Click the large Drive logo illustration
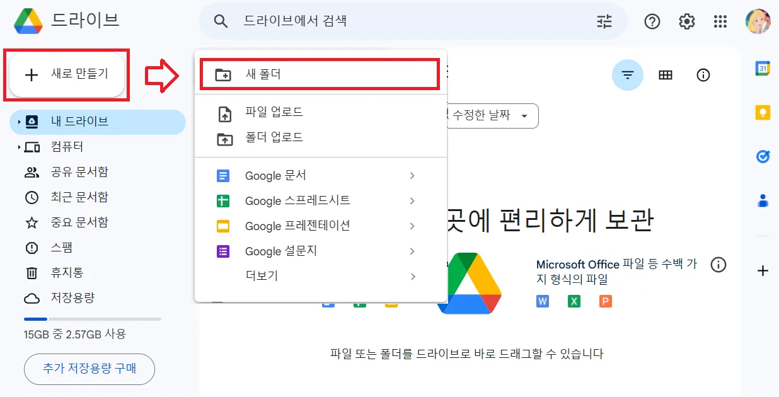 (x=470, y=283)
